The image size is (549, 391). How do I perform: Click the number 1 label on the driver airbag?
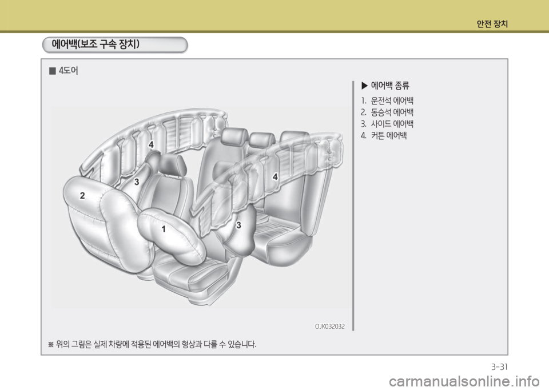163,229
